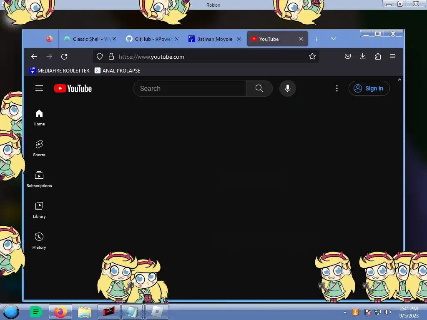View site security padlock info

[x=111, y=56]
